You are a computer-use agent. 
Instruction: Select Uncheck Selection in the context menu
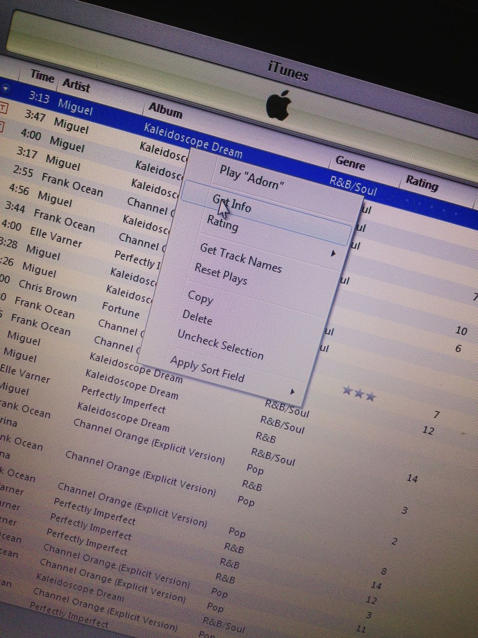(x=220, y=344)
